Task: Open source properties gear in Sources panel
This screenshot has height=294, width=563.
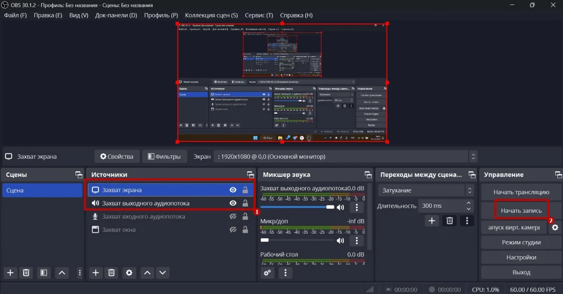Action: coord(129,273)
